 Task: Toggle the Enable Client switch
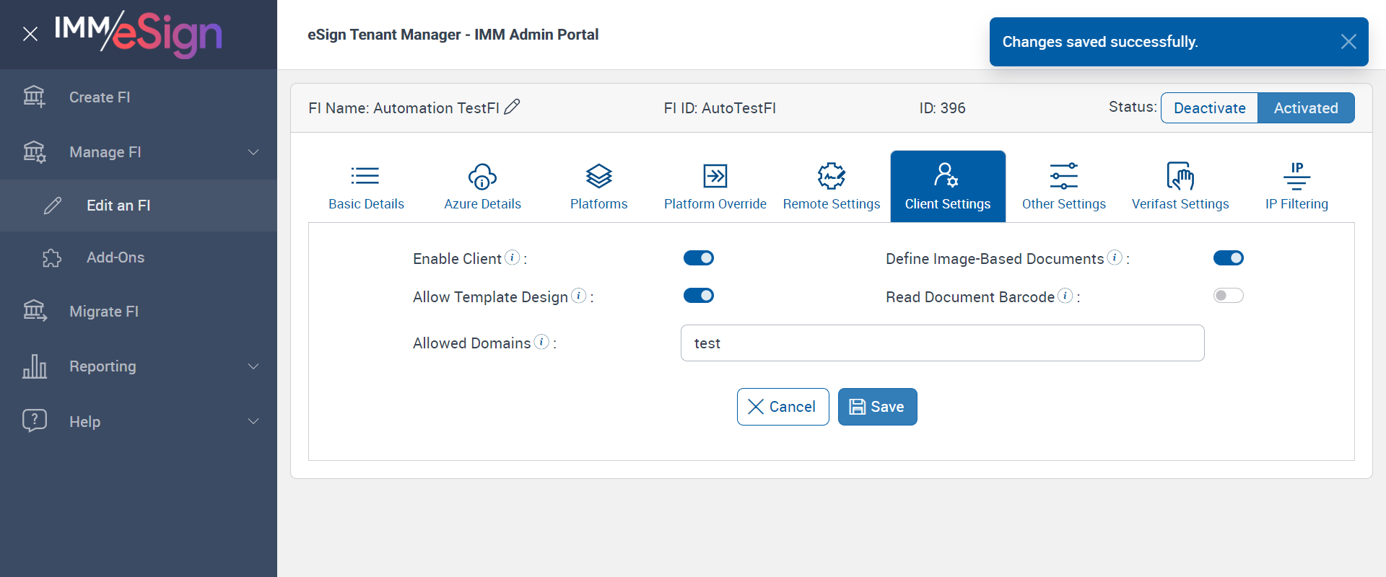pos(698,258)
